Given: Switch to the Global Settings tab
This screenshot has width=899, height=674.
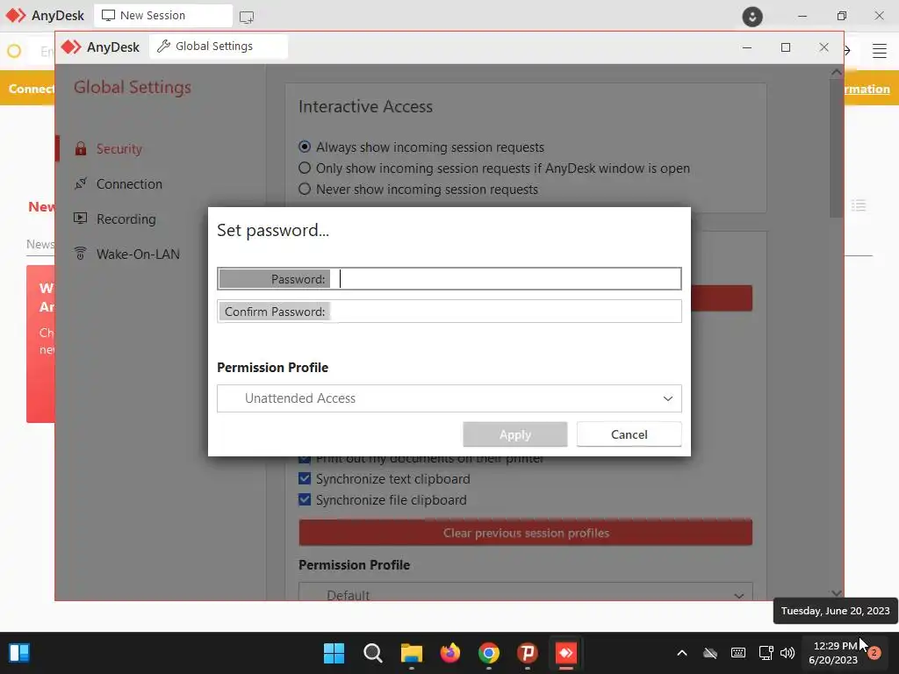Looking at the screenshot, I should [x=219, y=47].
